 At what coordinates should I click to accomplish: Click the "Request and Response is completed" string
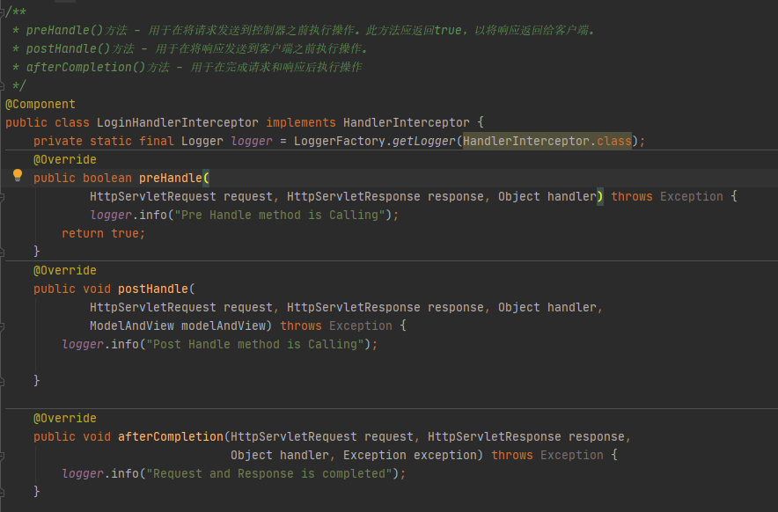tap(269, 473)
